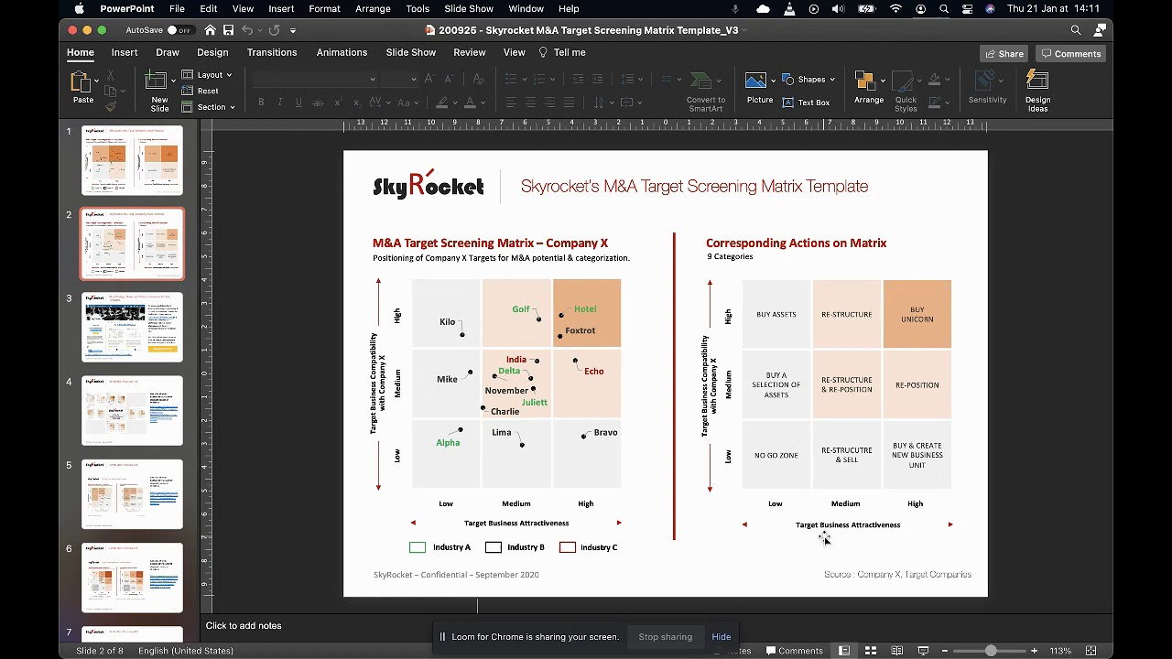Toggle Subscript formatting
This screenshot has height=659, width=1172.
(x=358, y=103)
